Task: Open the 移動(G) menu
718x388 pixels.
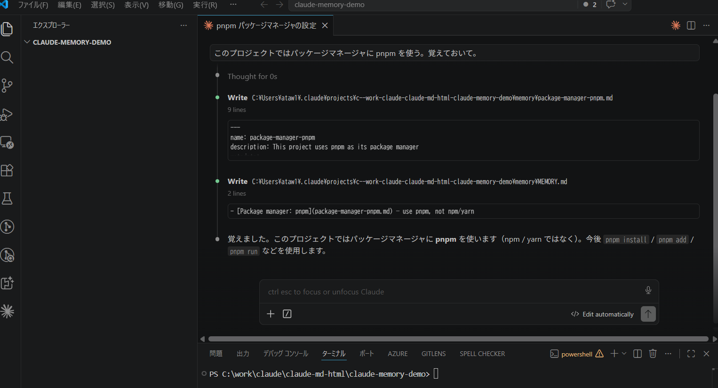Action: (171, 5)
